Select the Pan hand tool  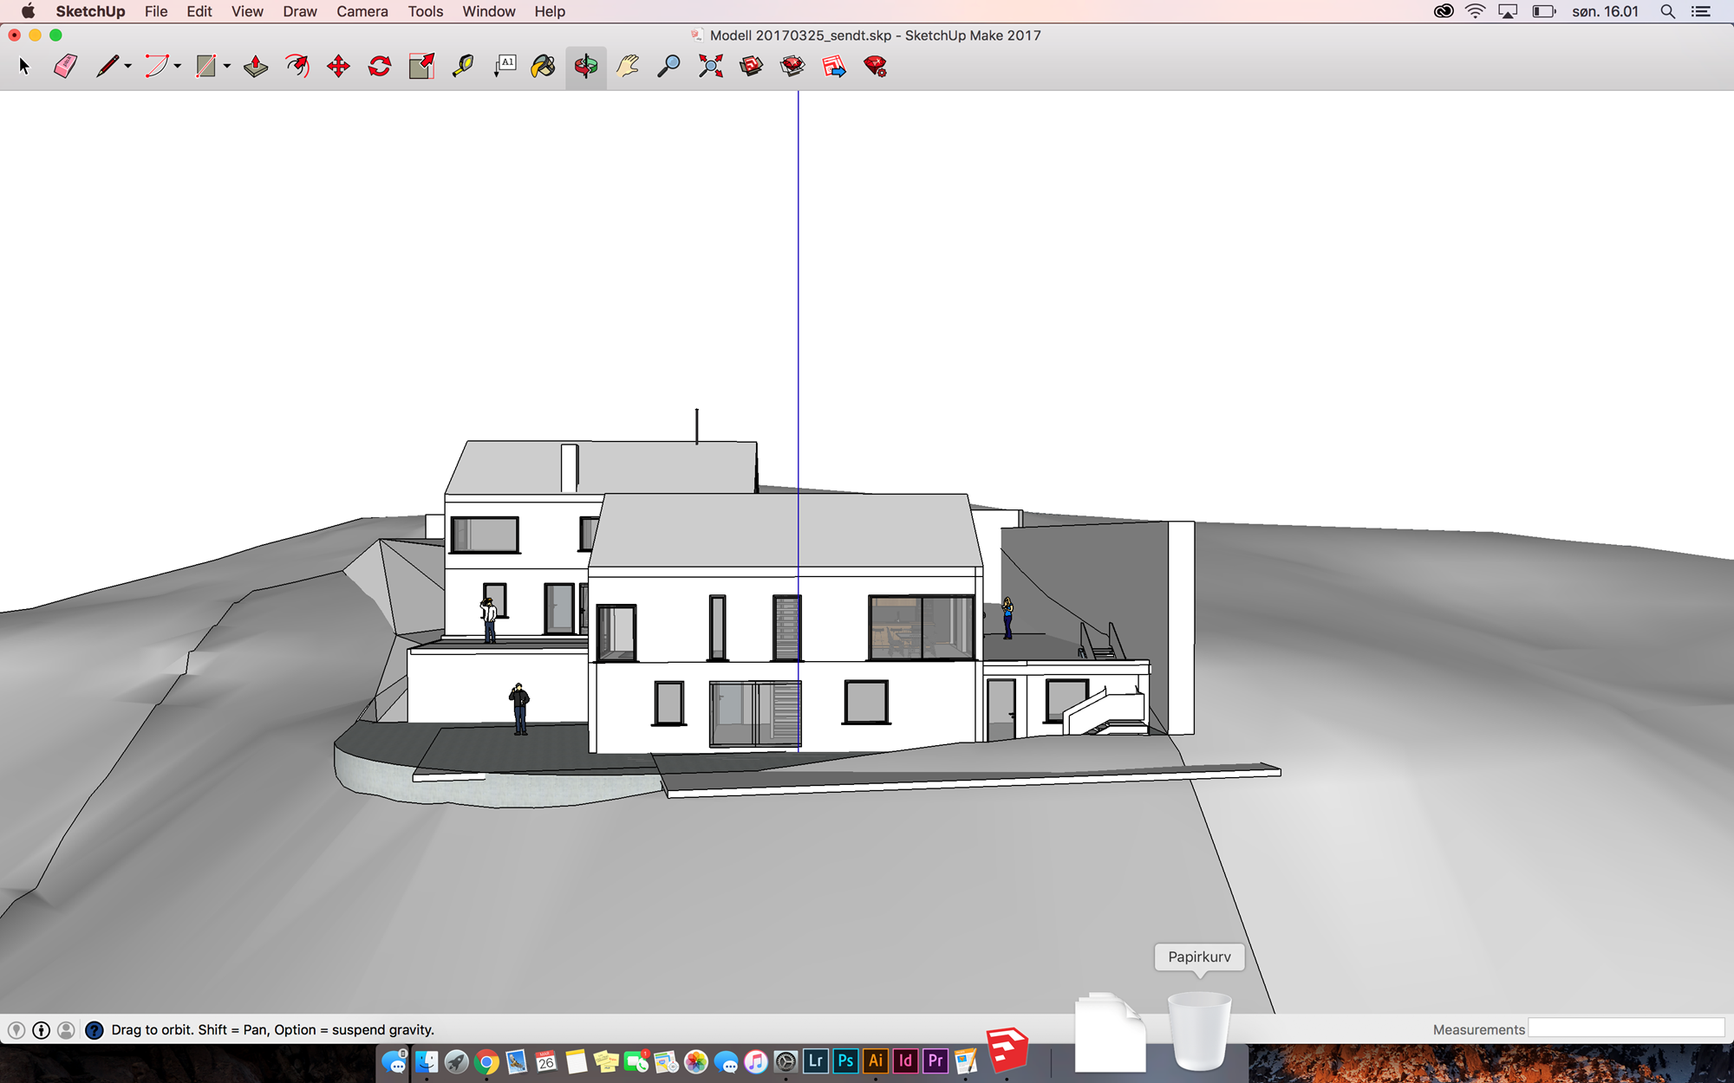point(627,67)
